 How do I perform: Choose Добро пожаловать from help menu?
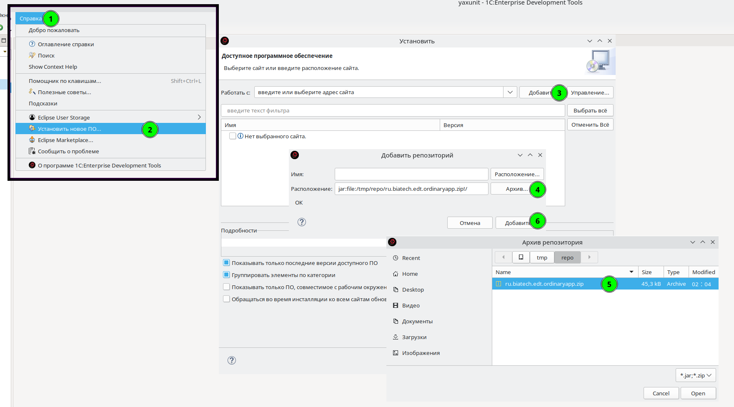click(x=54, y=30)
